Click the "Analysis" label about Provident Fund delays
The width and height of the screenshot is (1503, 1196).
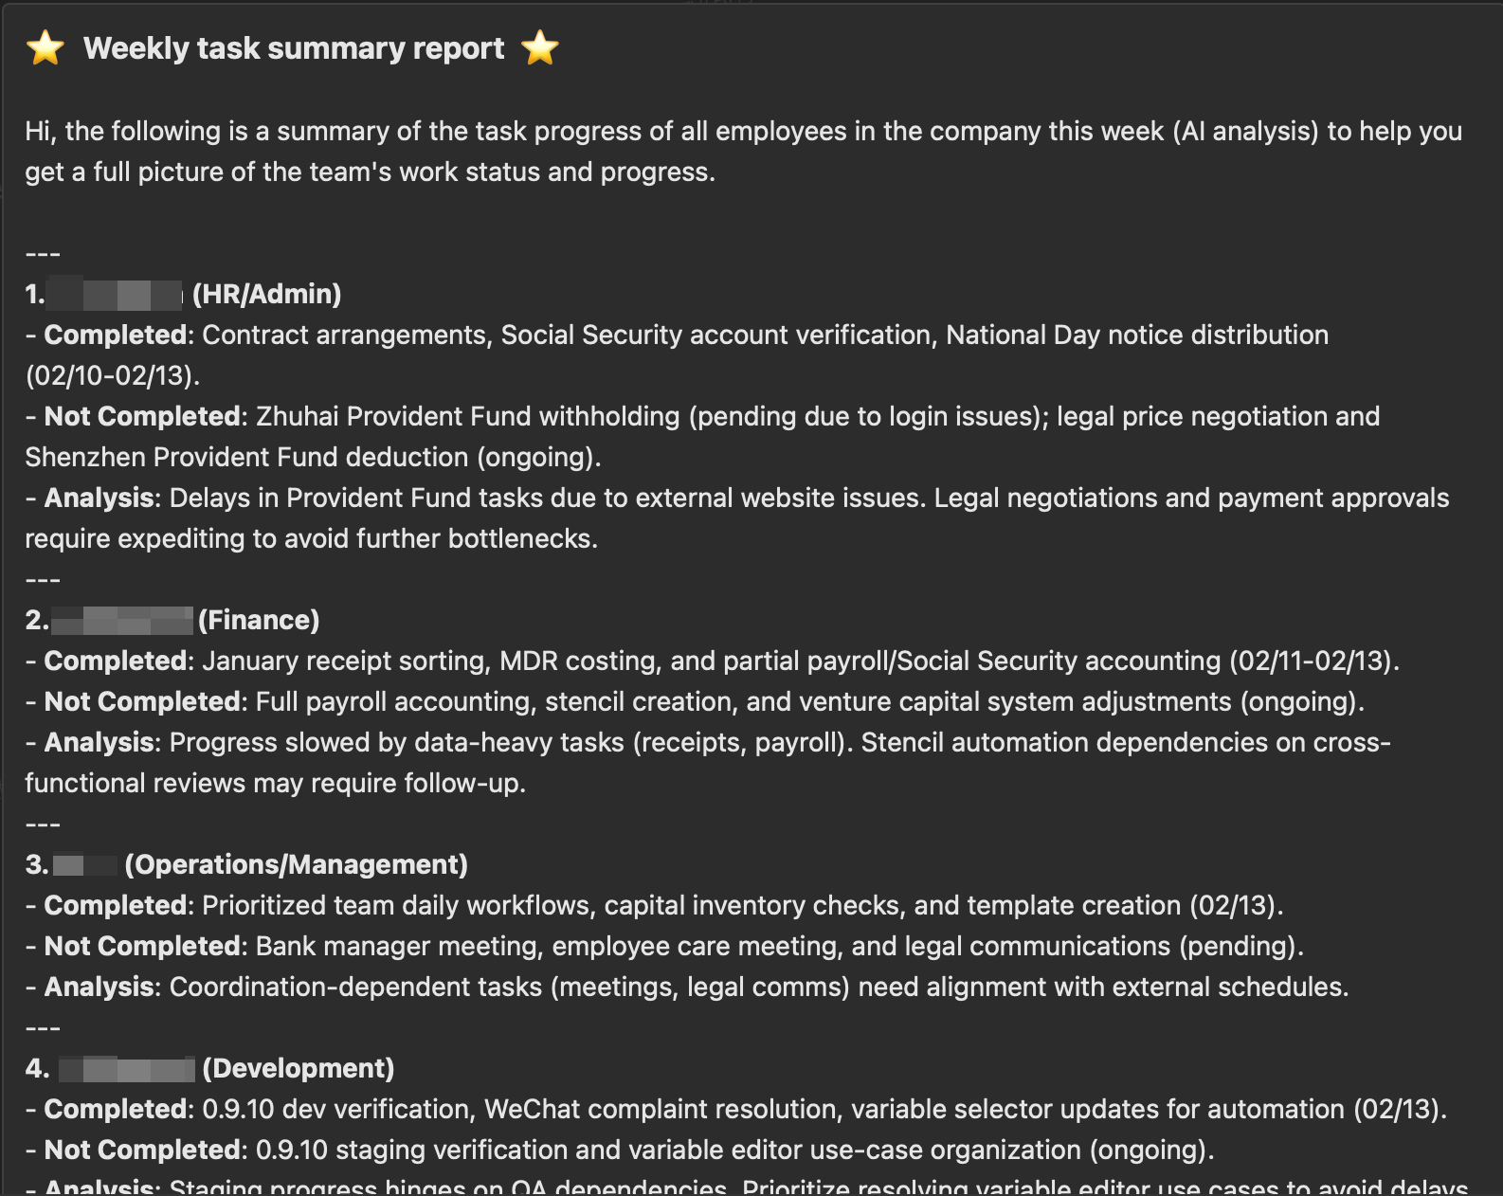(100, 498)
